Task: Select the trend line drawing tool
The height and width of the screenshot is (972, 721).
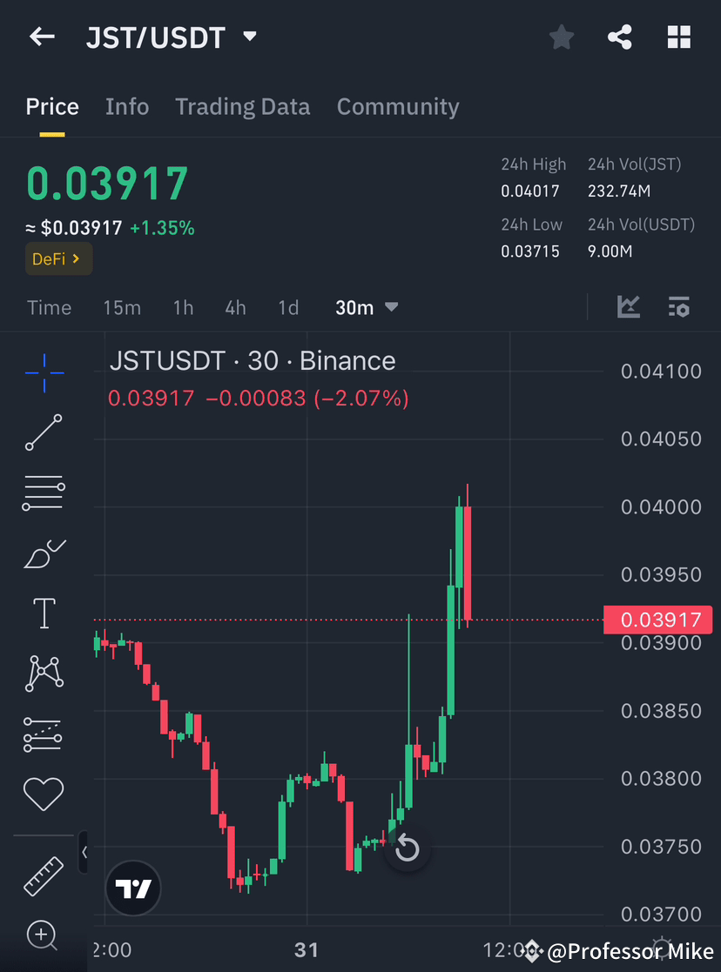Action: [44, 432]
